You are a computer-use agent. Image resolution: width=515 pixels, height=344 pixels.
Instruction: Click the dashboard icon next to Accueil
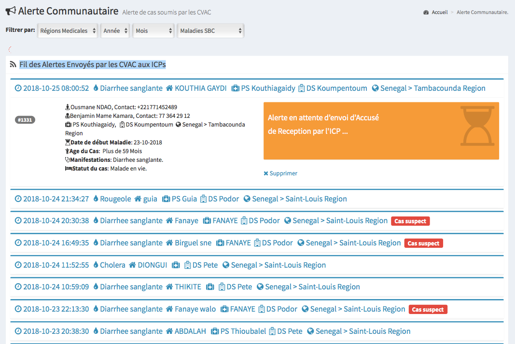coord(426,13)
